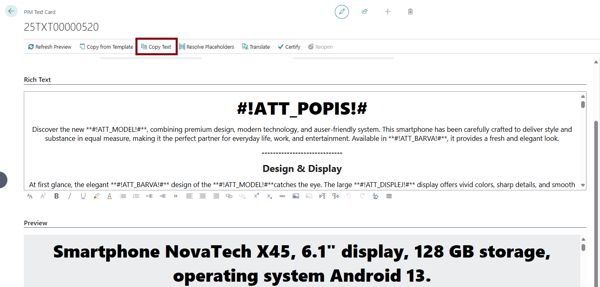This screenshot has width=600, height=287.
Task: Open the Translate action
Action: [x=256, y=47]
